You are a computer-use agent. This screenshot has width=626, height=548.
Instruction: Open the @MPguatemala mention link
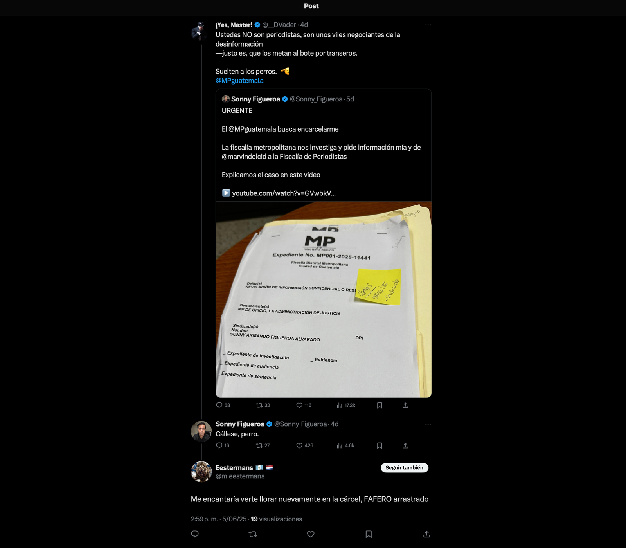tap(239, 81)
